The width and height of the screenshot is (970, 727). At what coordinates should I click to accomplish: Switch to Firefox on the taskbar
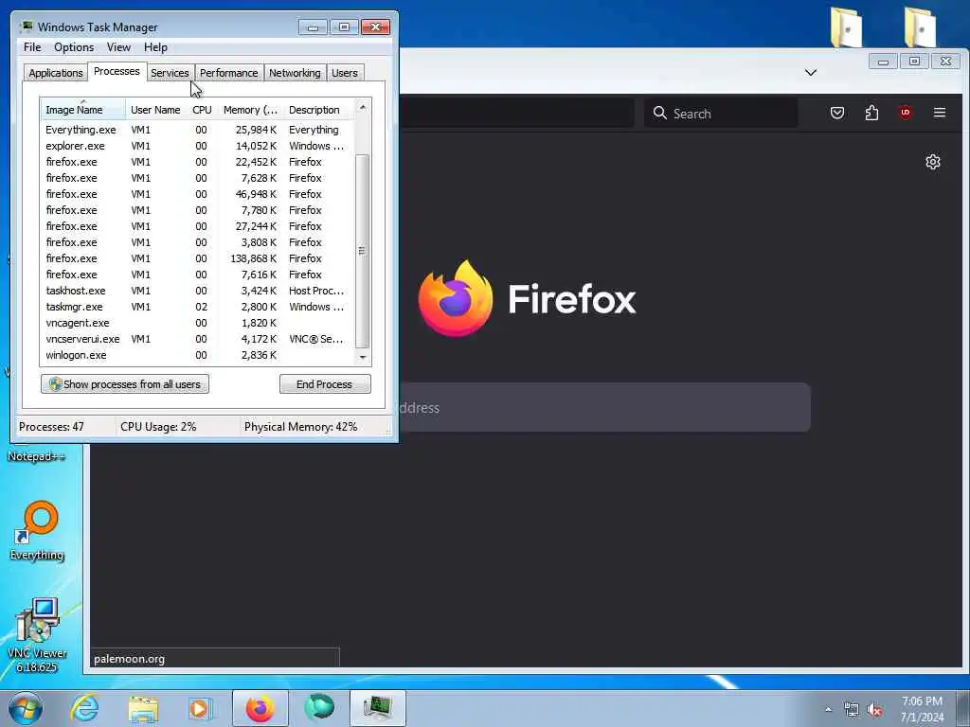click(x=260, y=708)
